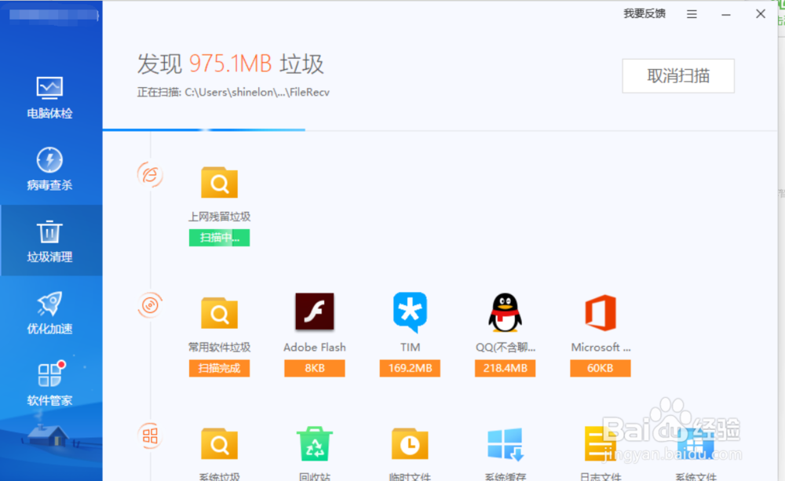Click the 上网残留垃圾 label
Screen dimensions: 785x481
point(219,217)
